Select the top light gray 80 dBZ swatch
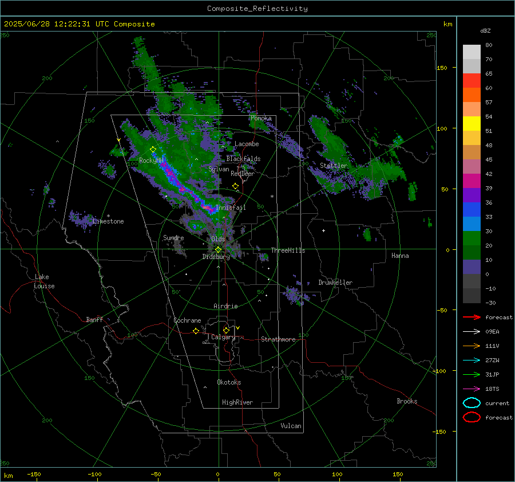515x482 pixels. [x=472, y=52]
